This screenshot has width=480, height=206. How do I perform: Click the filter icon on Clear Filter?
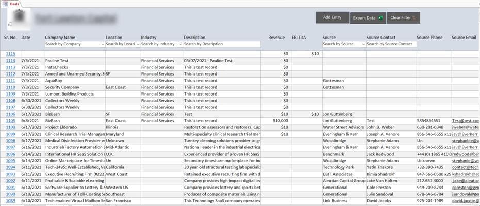(x=414, y=18)
